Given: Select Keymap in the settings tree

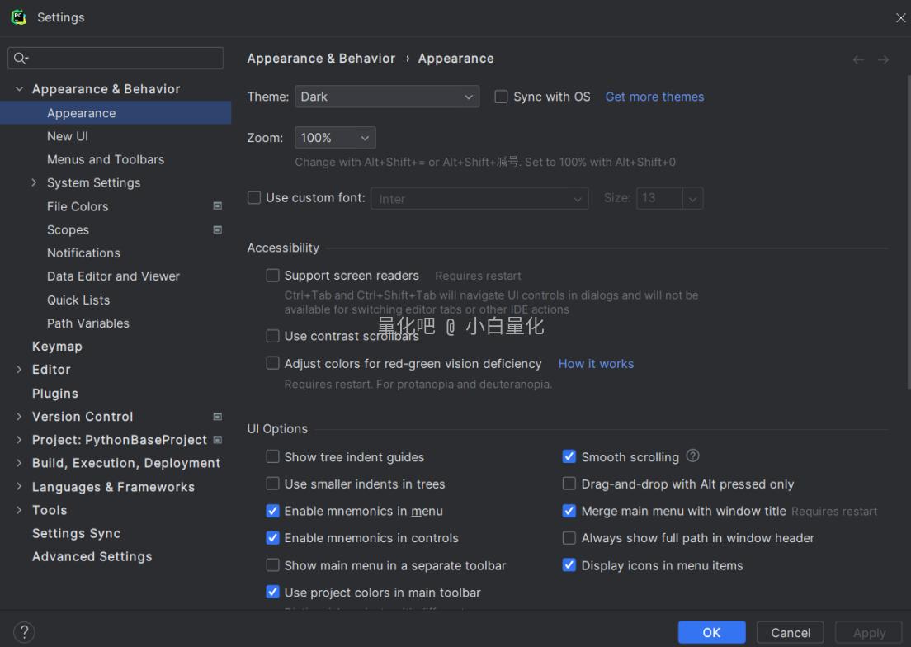Looking at the screenshot, I should [x=57, y=347].
